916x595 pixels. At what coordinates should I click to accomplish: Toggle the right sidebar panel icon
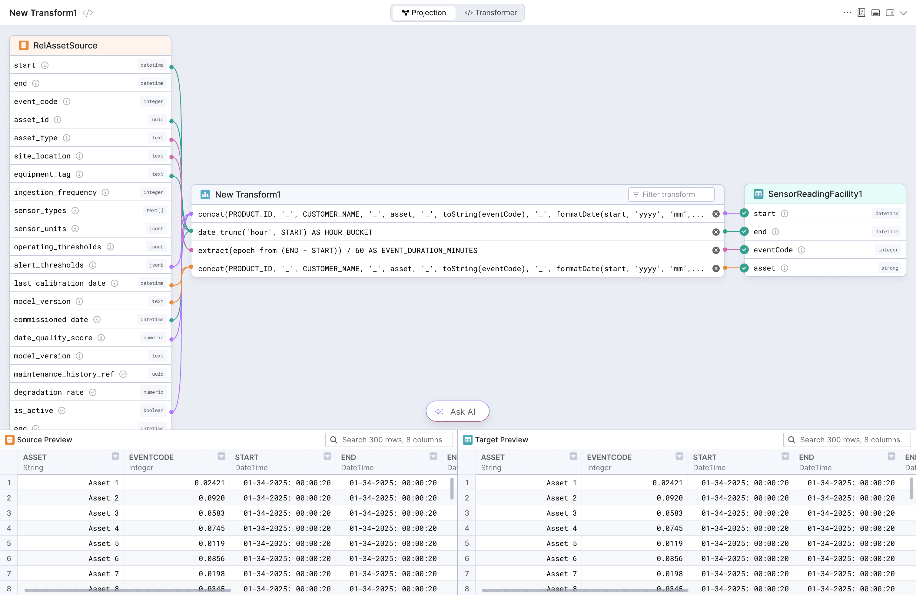890,13
